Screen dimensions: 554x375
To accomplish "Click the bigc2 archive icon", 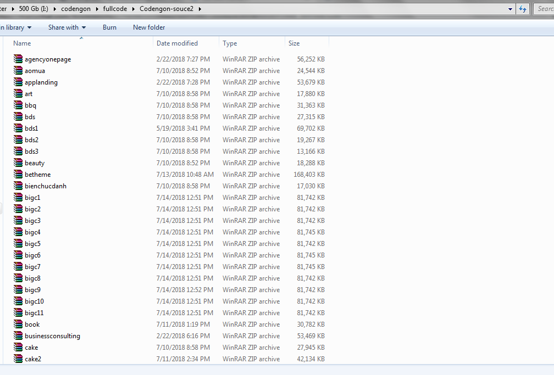I will [x=18, y=209].
